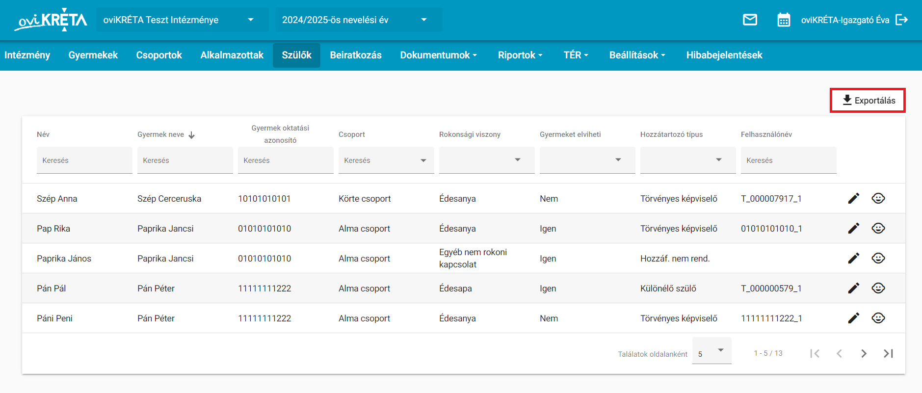Image resolution: width=922 pixels, height=393 pixels.
Task: Open the messages envelope icon
Action: pyautogui.click(x=750, y=20)
